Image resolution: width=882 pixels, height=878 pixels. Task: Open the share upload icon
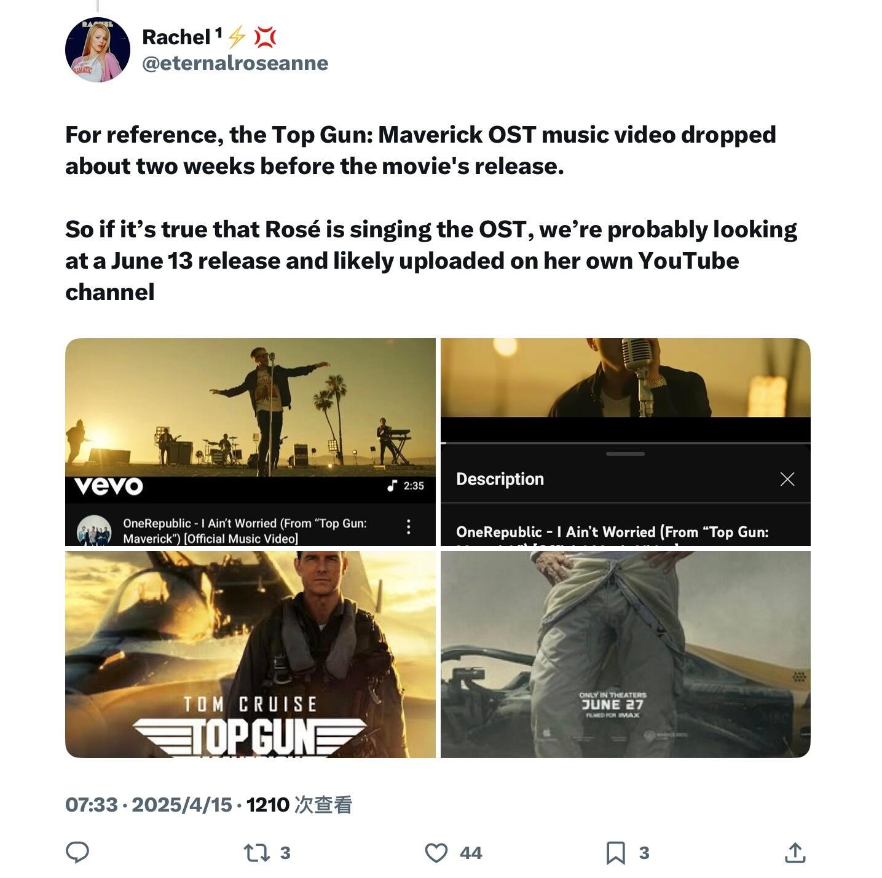coord(795,852)
